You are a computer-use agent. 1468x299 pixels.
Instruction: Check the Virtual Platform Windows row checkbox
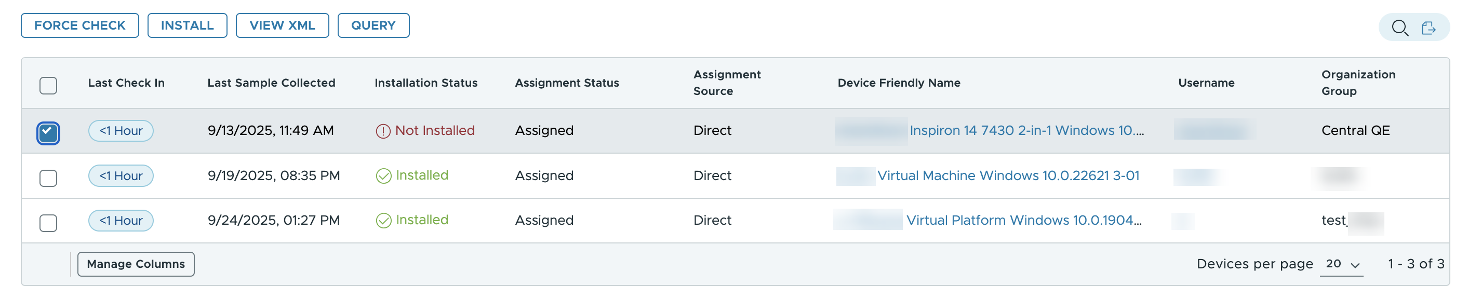coord(48,223)
